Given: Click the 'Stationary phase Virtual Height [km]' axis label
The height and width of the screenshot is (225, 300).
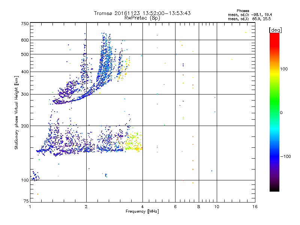Looking at the screenshot, I should pos(16,113).
